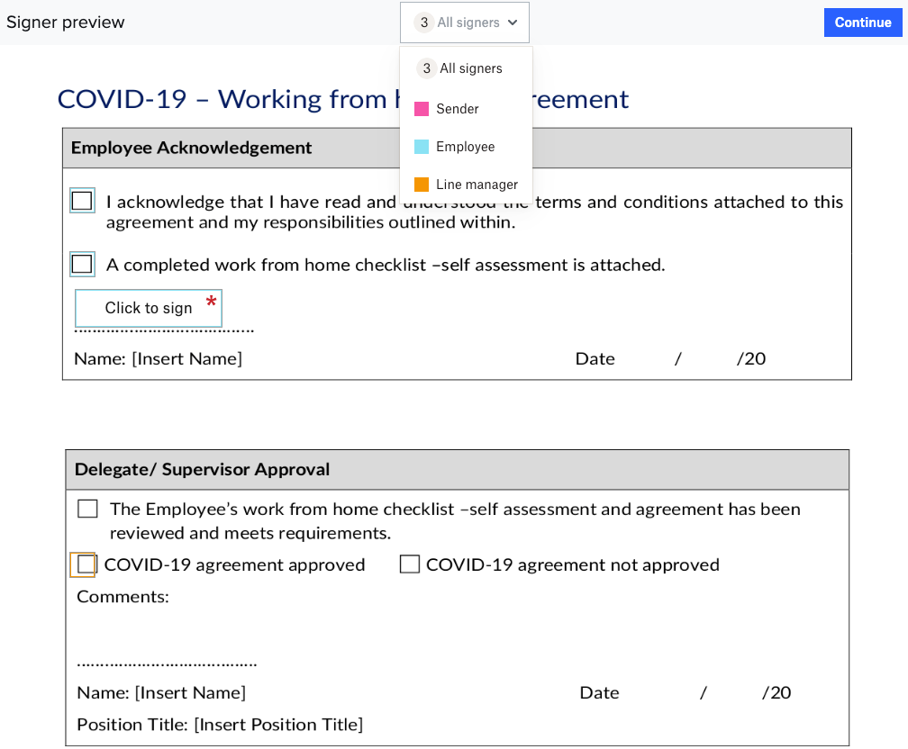Expand the chevron on the signer filter
This screenshot has height=749, width=908.
coord(512,23)
